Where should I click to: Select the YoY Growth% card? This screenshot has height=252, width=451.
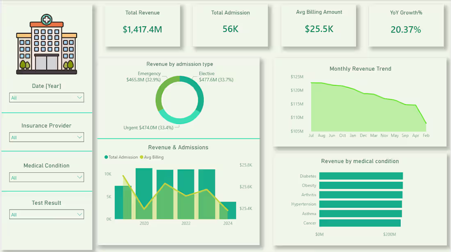click(406, 25)
